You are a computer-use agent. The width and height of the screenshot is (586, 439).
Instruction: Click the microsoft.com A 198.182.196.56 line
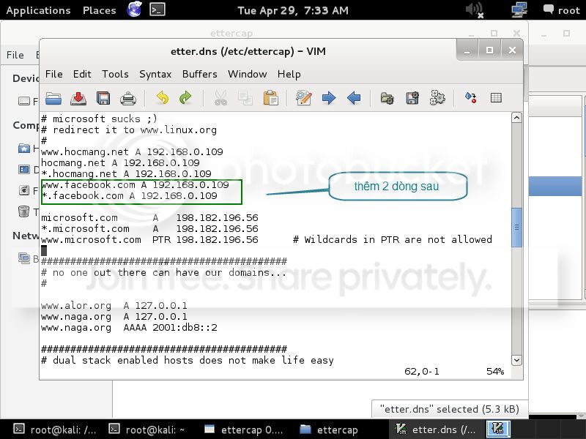149,217
